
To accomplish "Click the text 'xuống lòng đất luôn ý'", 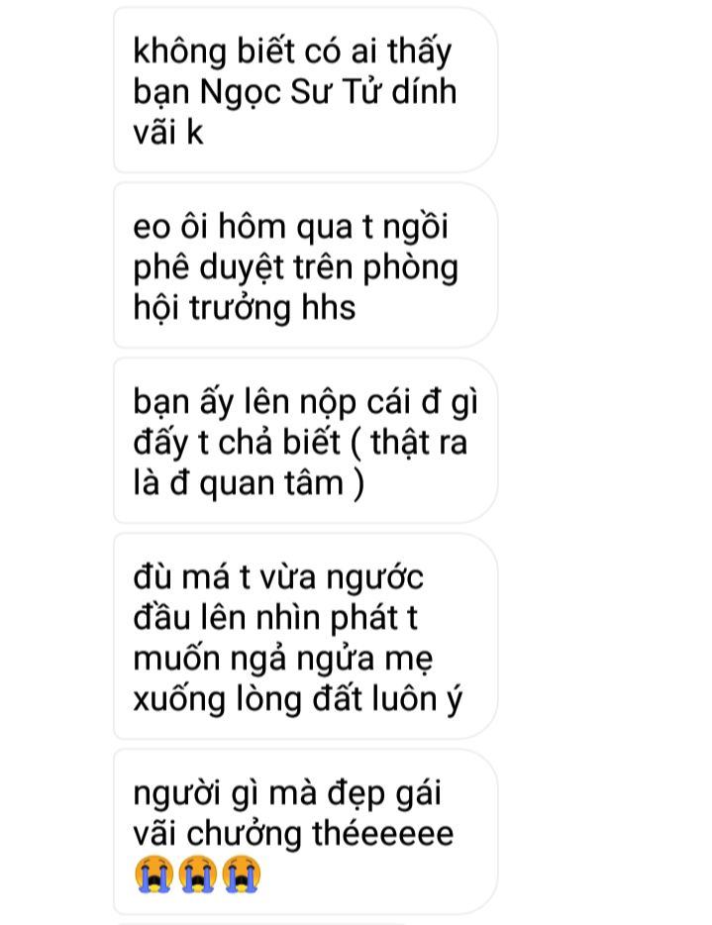I will 297,698.
